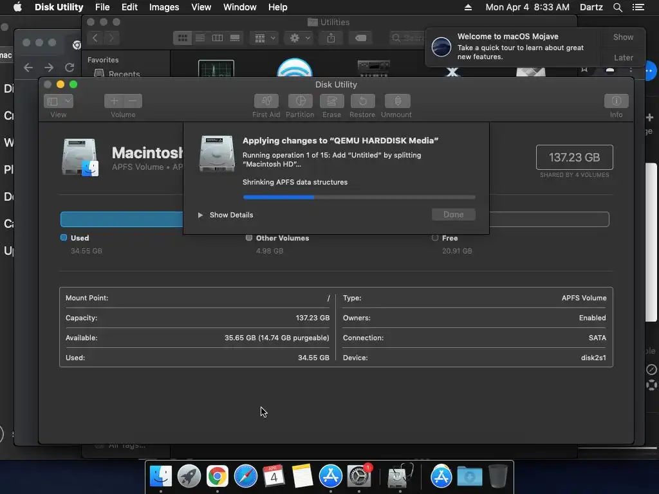Click the Erase toolbar icon
Viewport: 659px width, 494px height.
331,101
